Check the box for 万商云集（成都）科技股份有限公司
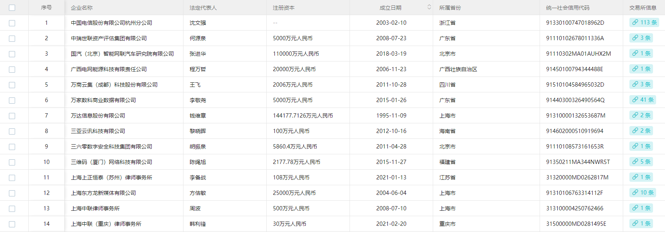 pos(12,85)
